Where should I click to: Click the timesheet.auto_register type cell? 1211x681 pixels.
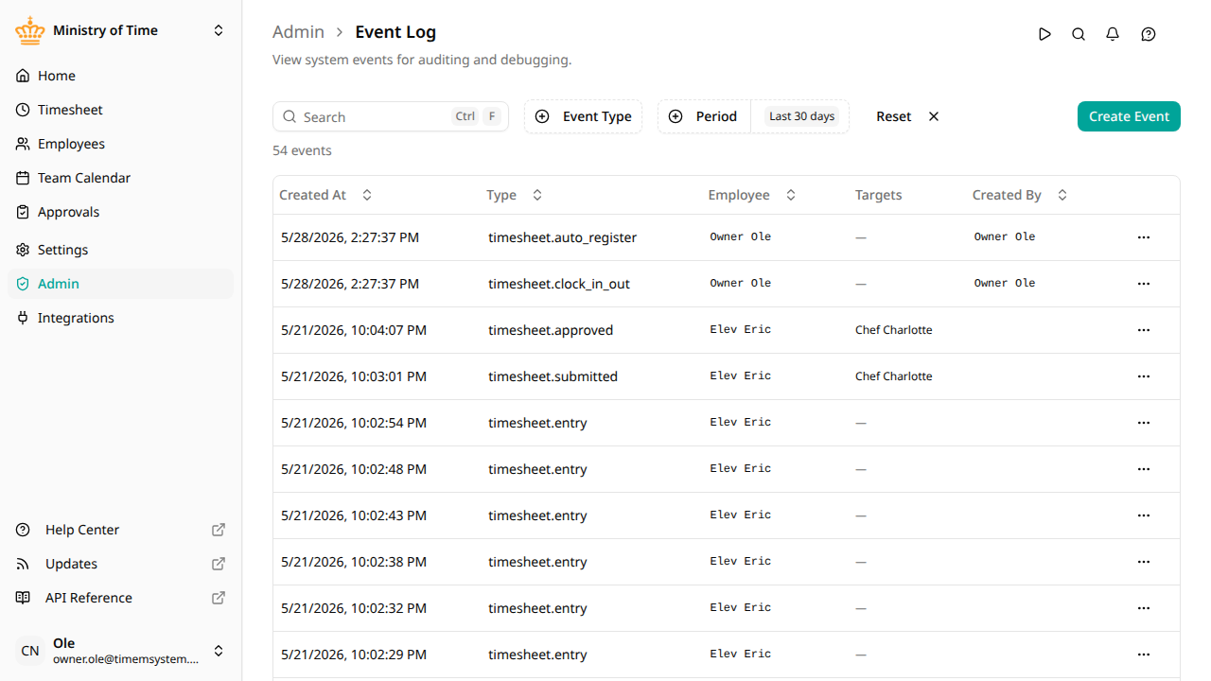[x=562, y=237]
